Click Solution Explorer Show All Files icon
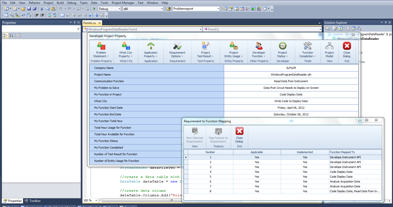This screenshot has height=207, width=393. pyautogui.click(x=335, y=28)
